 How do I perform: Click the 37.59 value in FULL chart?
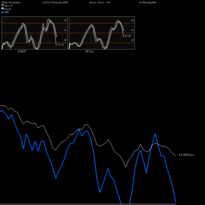[128, 36]
